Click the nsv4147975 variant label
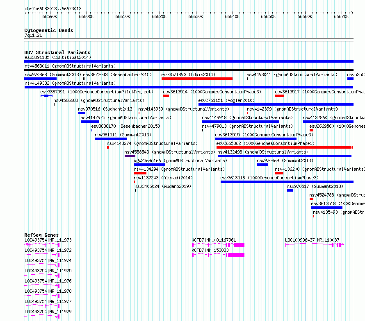This screenshot has width=365, height=321. pyautogui.click(x=126, y=118)
